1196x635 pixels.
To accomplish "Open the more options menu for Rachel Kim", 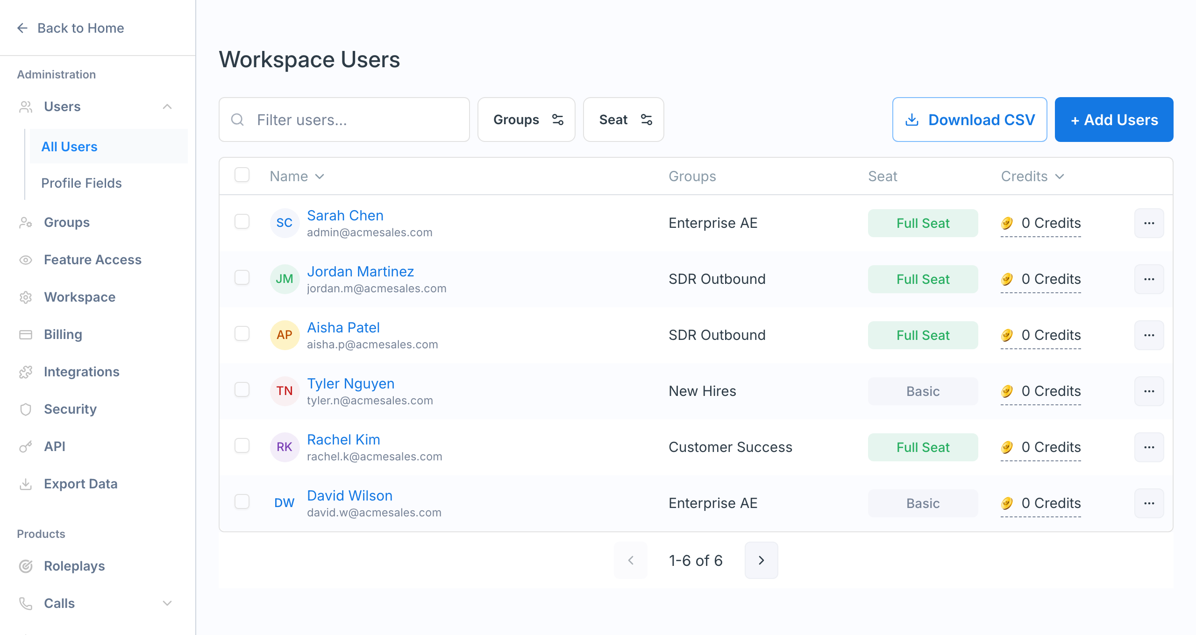I will 1149,447.
